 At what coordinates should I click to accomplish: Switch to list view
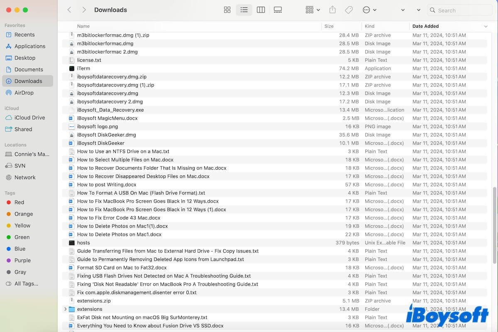coord(244,10)
